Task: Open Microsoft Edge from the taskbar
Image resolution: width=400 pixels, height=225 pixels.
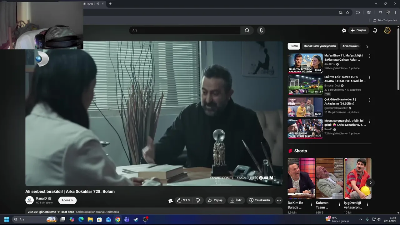Action: pos(81,219)
